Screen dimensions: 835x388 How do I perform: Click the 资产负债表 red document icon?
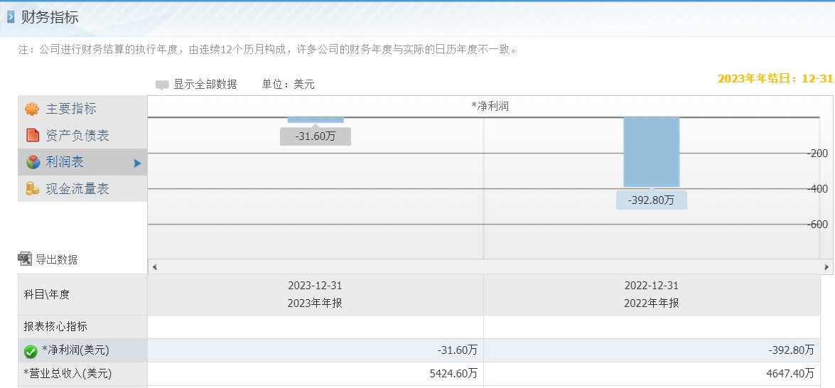(x=33, y=135)
